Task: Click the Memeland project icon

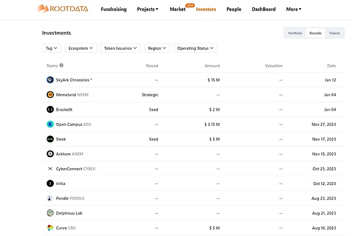Action: 50,94
